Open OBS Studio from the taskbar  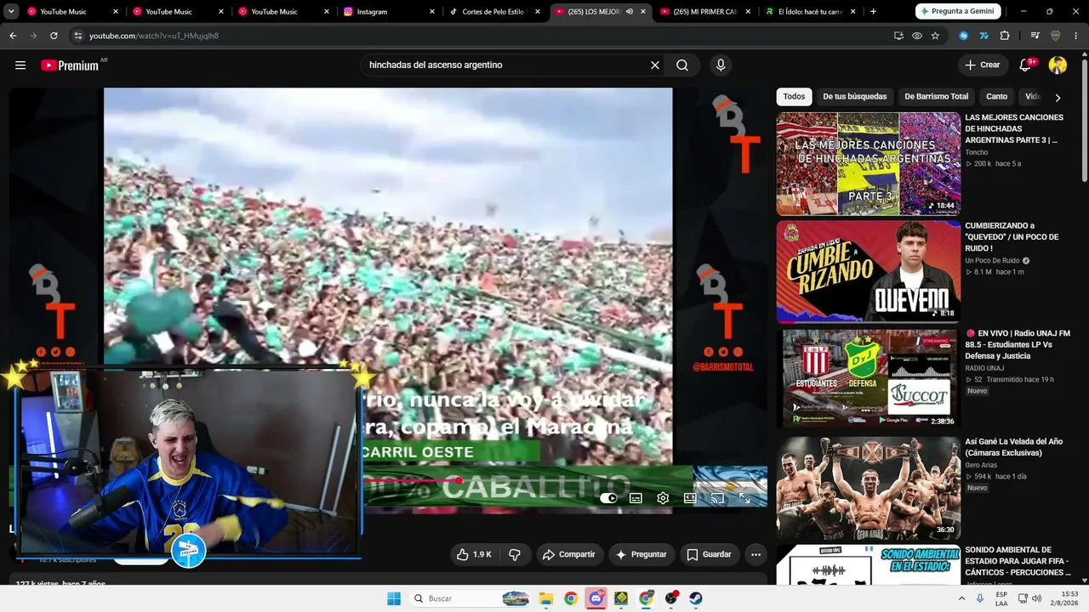671,598
